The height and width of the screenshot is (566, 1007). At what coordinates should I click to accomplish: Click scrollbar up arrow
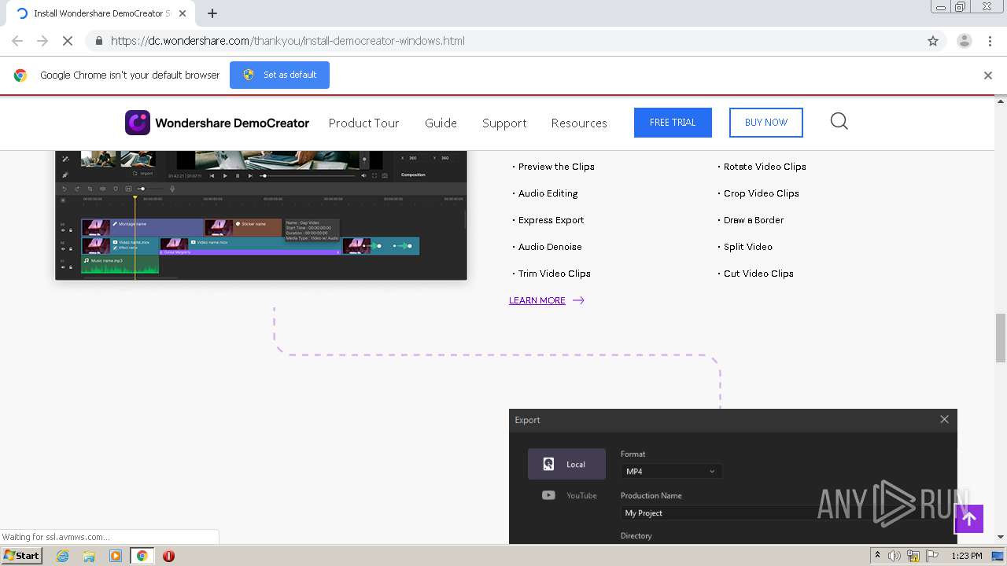(1001, 101)
